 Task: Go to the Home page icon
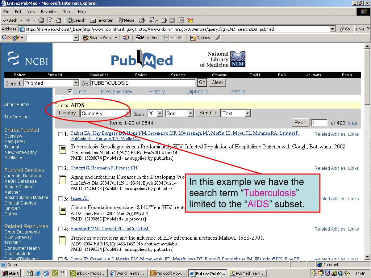(x=59, y=20)
